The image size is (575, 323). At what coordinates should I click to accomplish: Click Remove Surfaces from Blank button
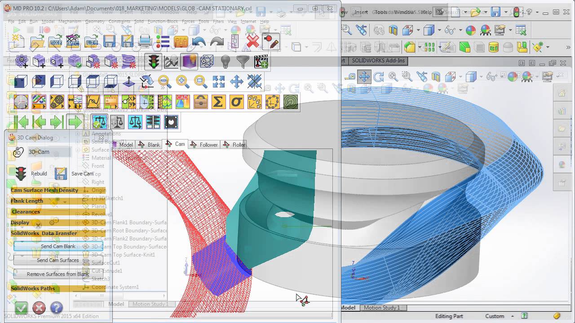[x=58, y=274]
